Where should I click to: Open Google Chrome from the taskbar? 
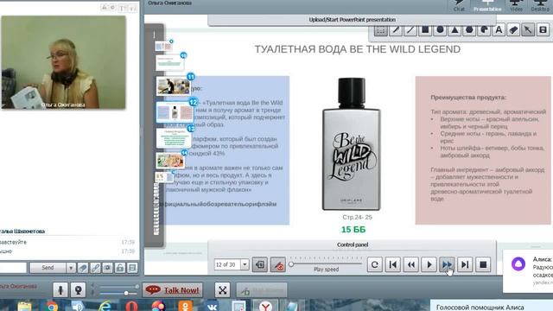click(x=52, y=307)
